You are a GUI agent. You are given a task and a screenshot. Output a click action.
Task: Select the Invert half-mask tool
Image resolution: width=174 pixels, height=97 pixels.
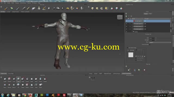pyautogui.click(x=82, y=8)
